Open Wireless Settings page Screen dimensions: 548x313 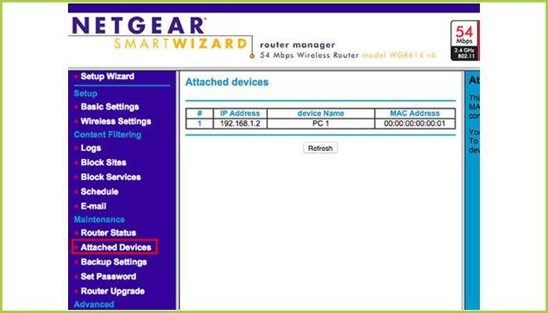[x=116, y=121]
